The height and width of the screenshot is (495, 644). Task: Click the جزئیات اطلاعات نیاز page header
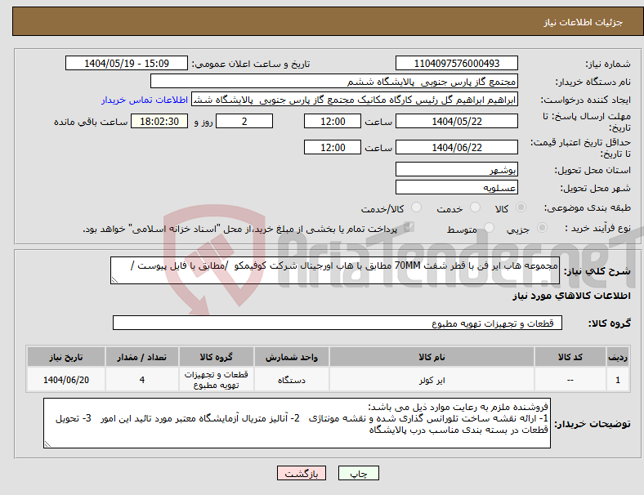click(x=584, y=22)
